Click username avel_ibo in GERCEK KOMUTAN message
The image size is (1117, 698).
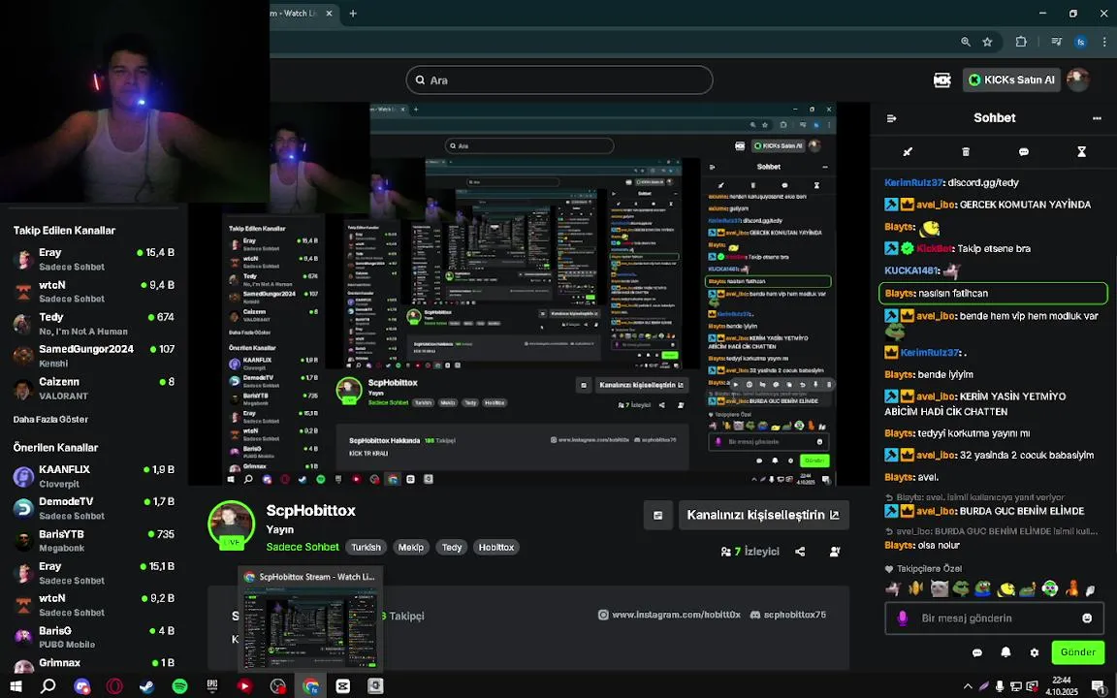(x=936, y=205)
